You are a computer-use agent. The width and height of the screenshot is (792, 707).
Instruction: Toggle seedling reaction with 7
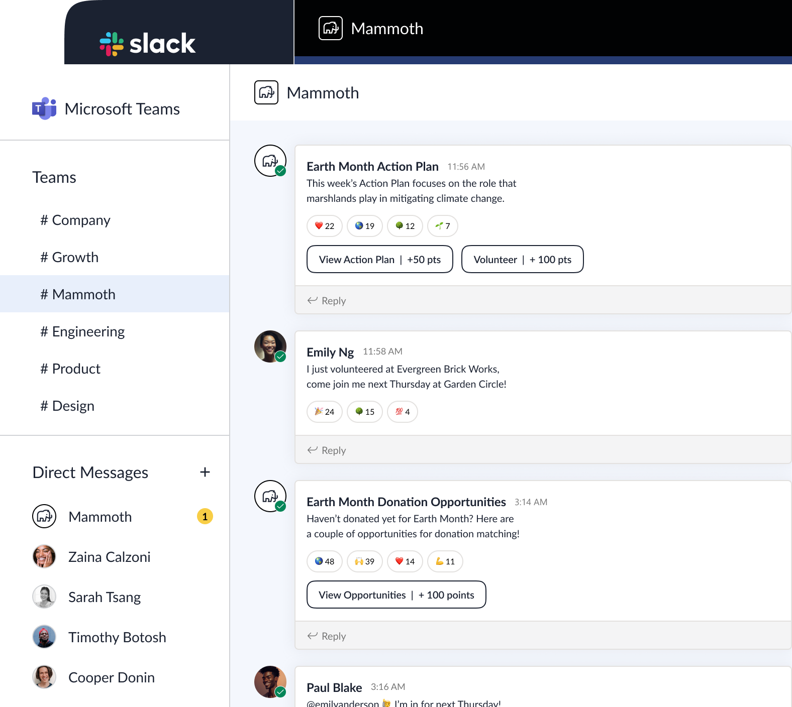point(443,226)
